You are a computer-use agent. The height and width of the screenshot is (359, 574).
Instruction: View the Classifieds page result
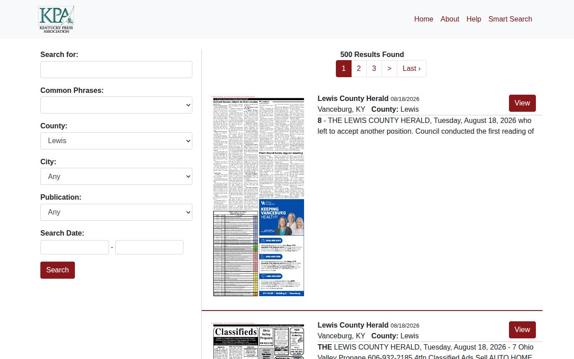point(522,330)
